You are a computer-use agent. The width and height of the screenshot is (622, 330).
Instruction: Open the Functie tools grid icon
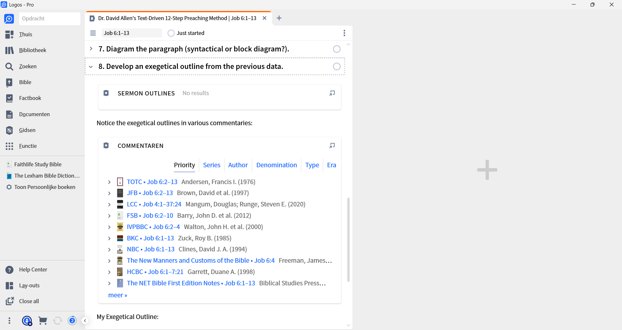tap(9, 146)
